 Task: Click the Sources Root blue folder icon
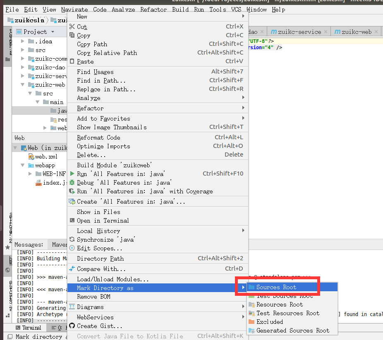251,287
